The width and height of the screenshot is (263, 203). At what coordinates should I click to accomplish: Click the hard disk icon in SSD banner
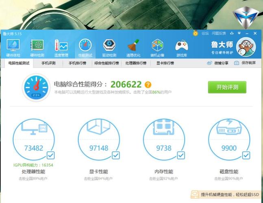pyautogui.click(x=195, y=194)
